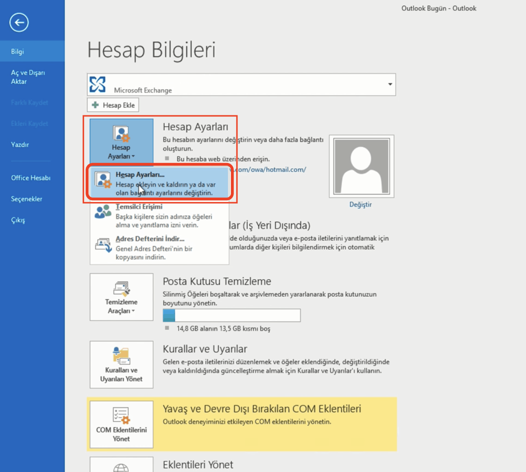Open Seçenekler from the sidebar
This screenshot has width=526, height=472.
point(26,199)
